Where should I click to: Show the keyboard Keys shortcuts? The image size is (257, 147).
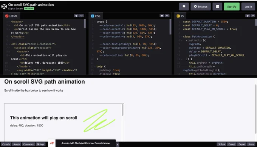[40, 144]
